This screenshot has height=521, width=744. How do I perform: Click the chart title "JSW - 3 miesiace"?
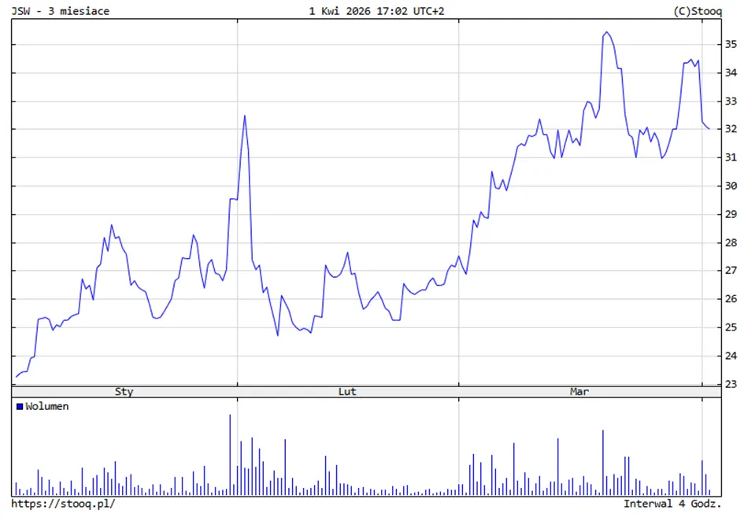click(61, 11)
